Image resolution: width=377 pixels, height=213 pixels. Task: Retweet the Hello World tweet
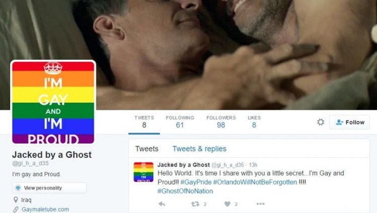(195, 204)
